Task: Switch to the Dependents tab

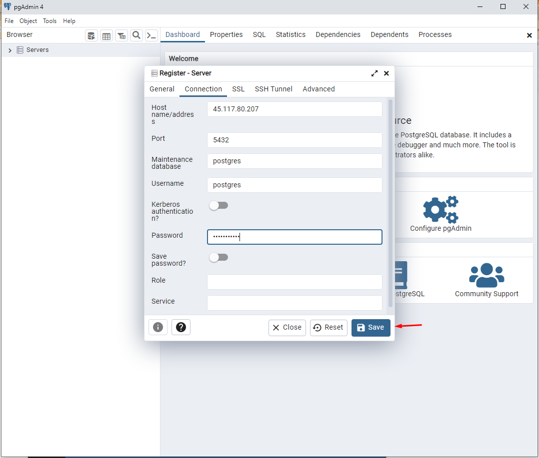Action: (x=389, y=34)
